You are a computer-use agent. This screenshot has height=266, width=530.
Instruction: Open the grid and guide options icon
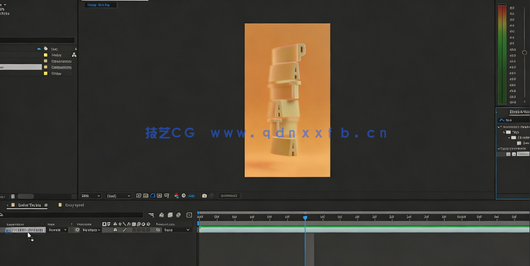pyautogui.click(x=167, y=196)
